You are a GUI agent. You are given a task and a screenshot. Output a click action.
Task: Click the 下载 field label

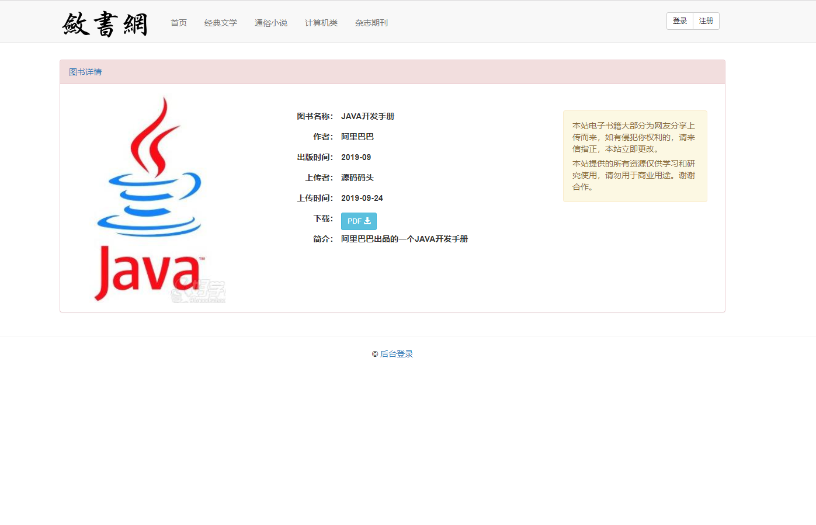(x=323, y=218)
